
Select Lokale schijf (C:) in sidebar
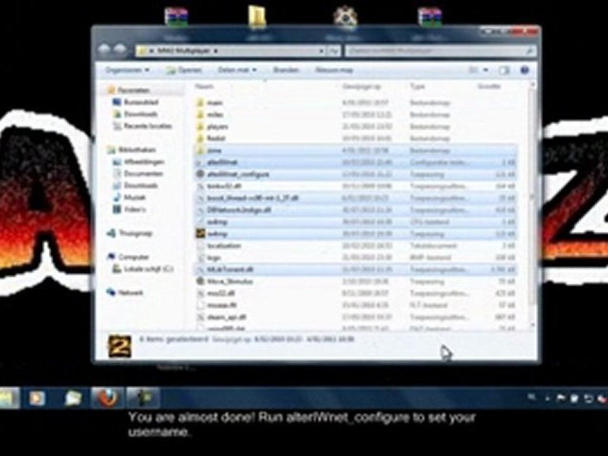click(x=148, y=269)
